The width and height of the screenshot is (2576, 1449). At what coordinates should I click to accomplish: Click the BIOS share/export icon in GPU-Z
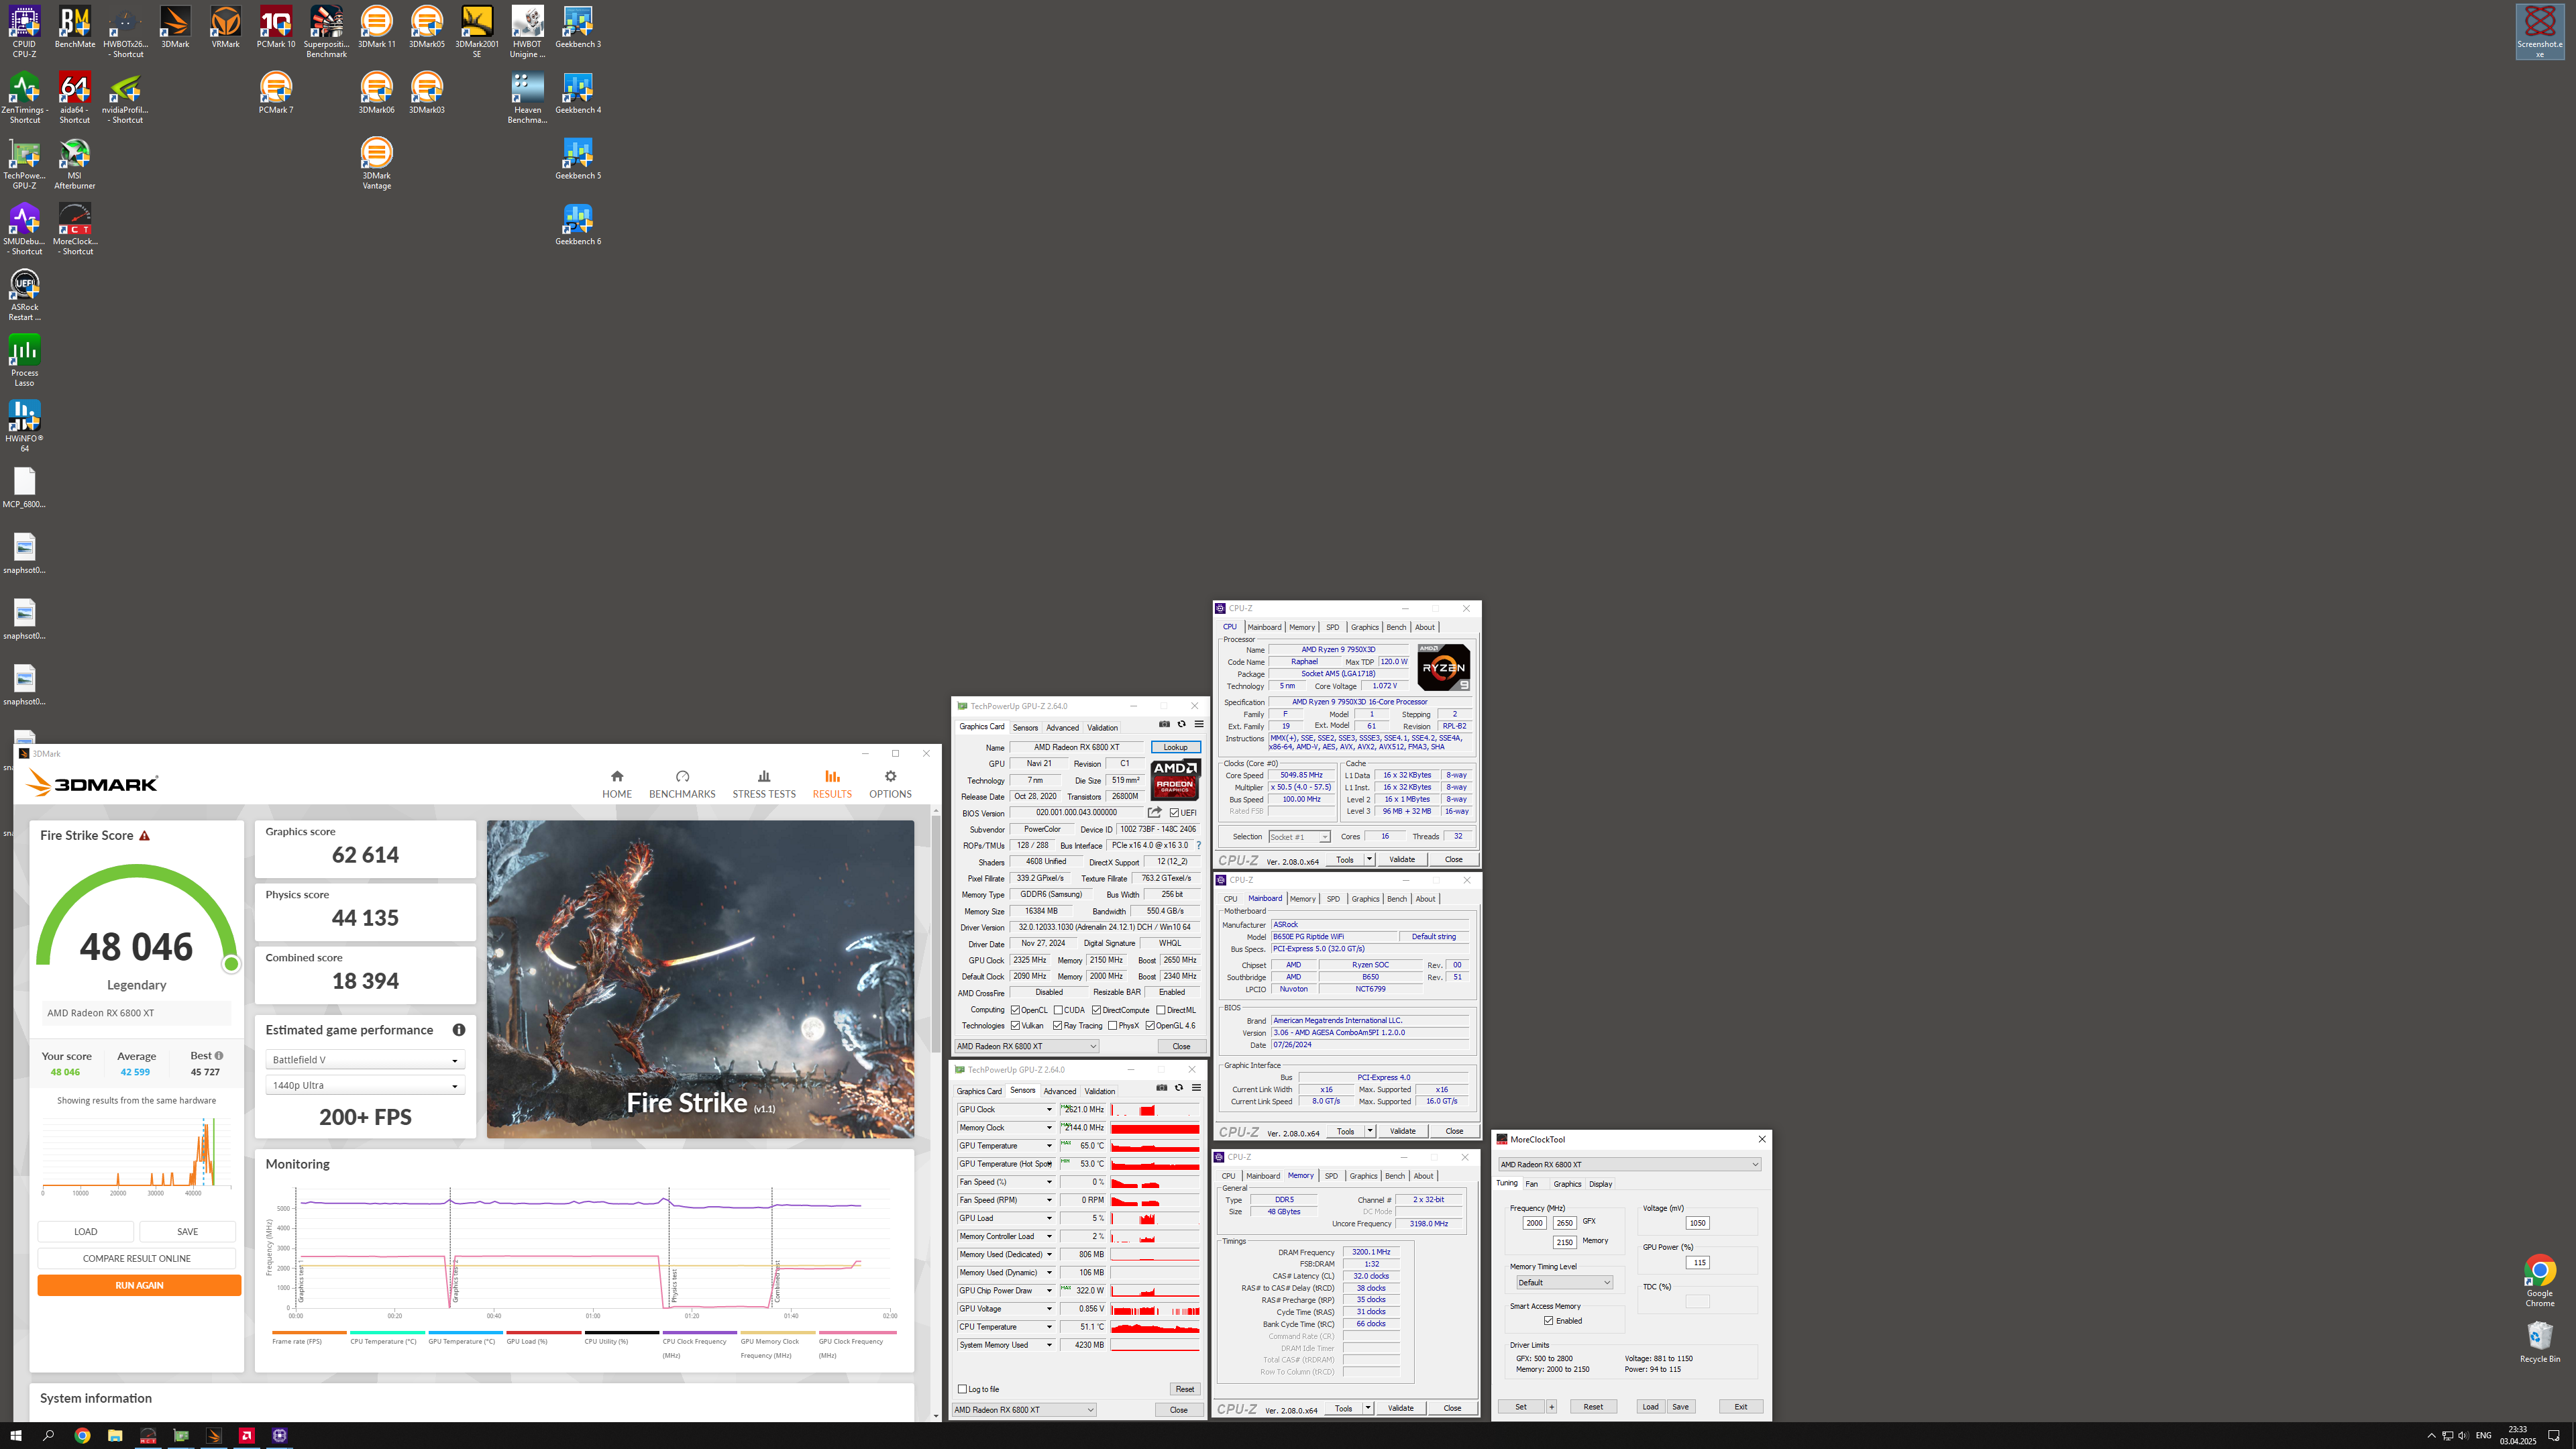coord(1154,813)
